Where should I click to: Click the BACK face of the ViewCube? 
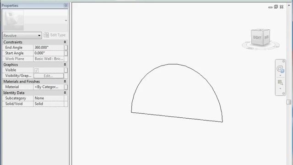pyautogui.click(x=266, y=37)
